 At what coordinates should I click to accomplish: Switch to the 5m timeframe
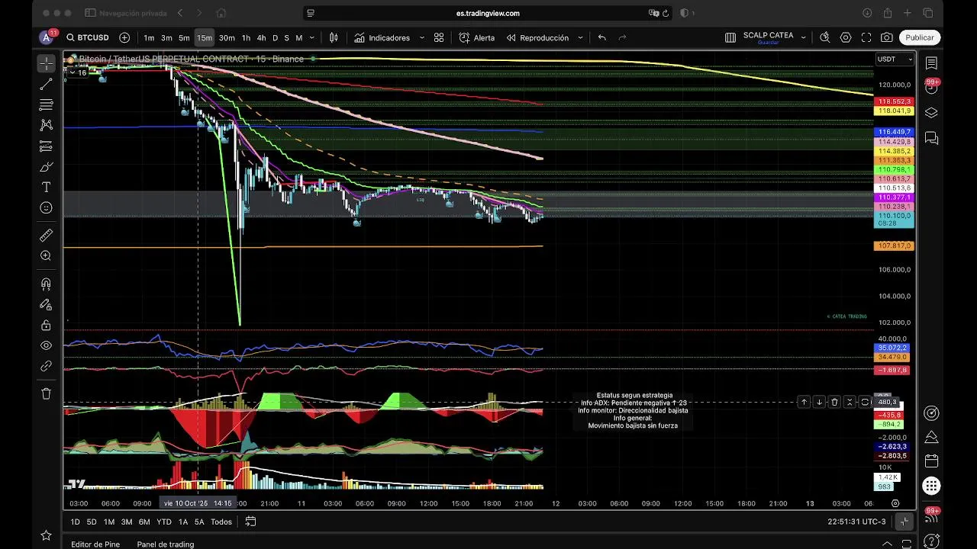pos(184,37)
